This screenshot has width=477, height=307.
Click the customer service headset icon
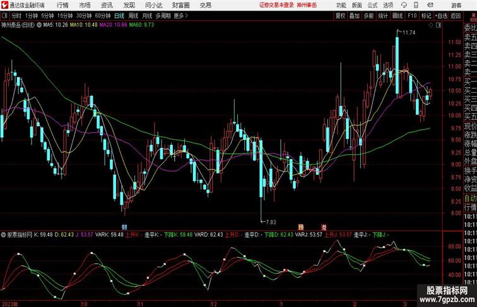click(404, 5)
